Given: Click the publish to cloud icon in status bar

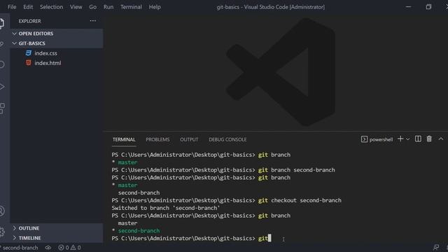Looking at the screenshot, I should tap(48, 247).
